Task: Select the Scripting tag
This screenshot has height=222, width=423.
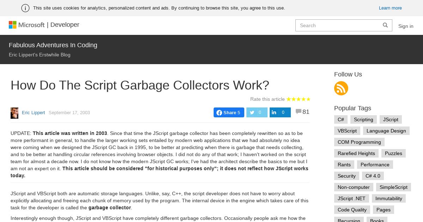Action: click(363, 119)
